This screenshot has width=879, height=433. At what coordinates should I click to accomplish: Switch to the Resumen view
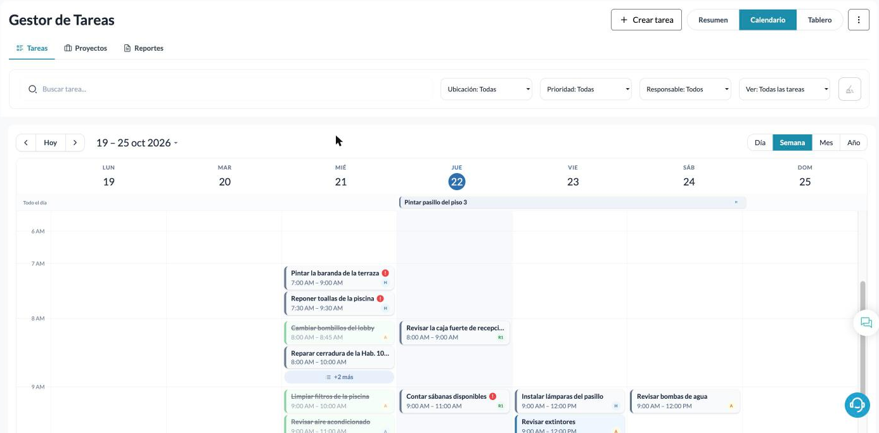[713, 20]
